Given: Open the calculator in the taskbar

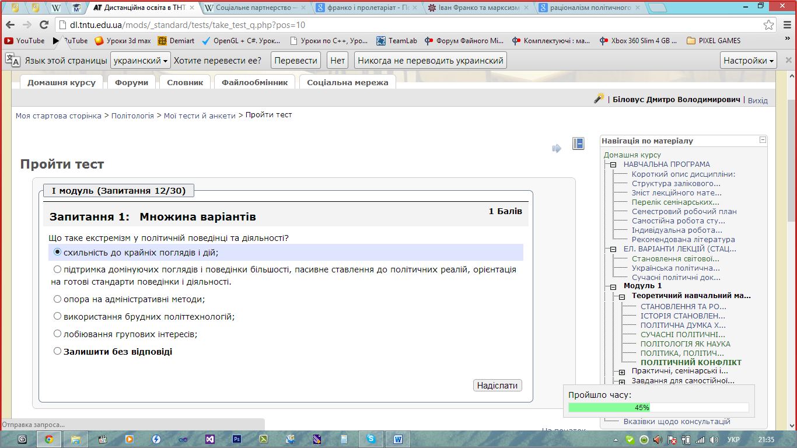Looking at the screenshot, I should click(344, 439).
